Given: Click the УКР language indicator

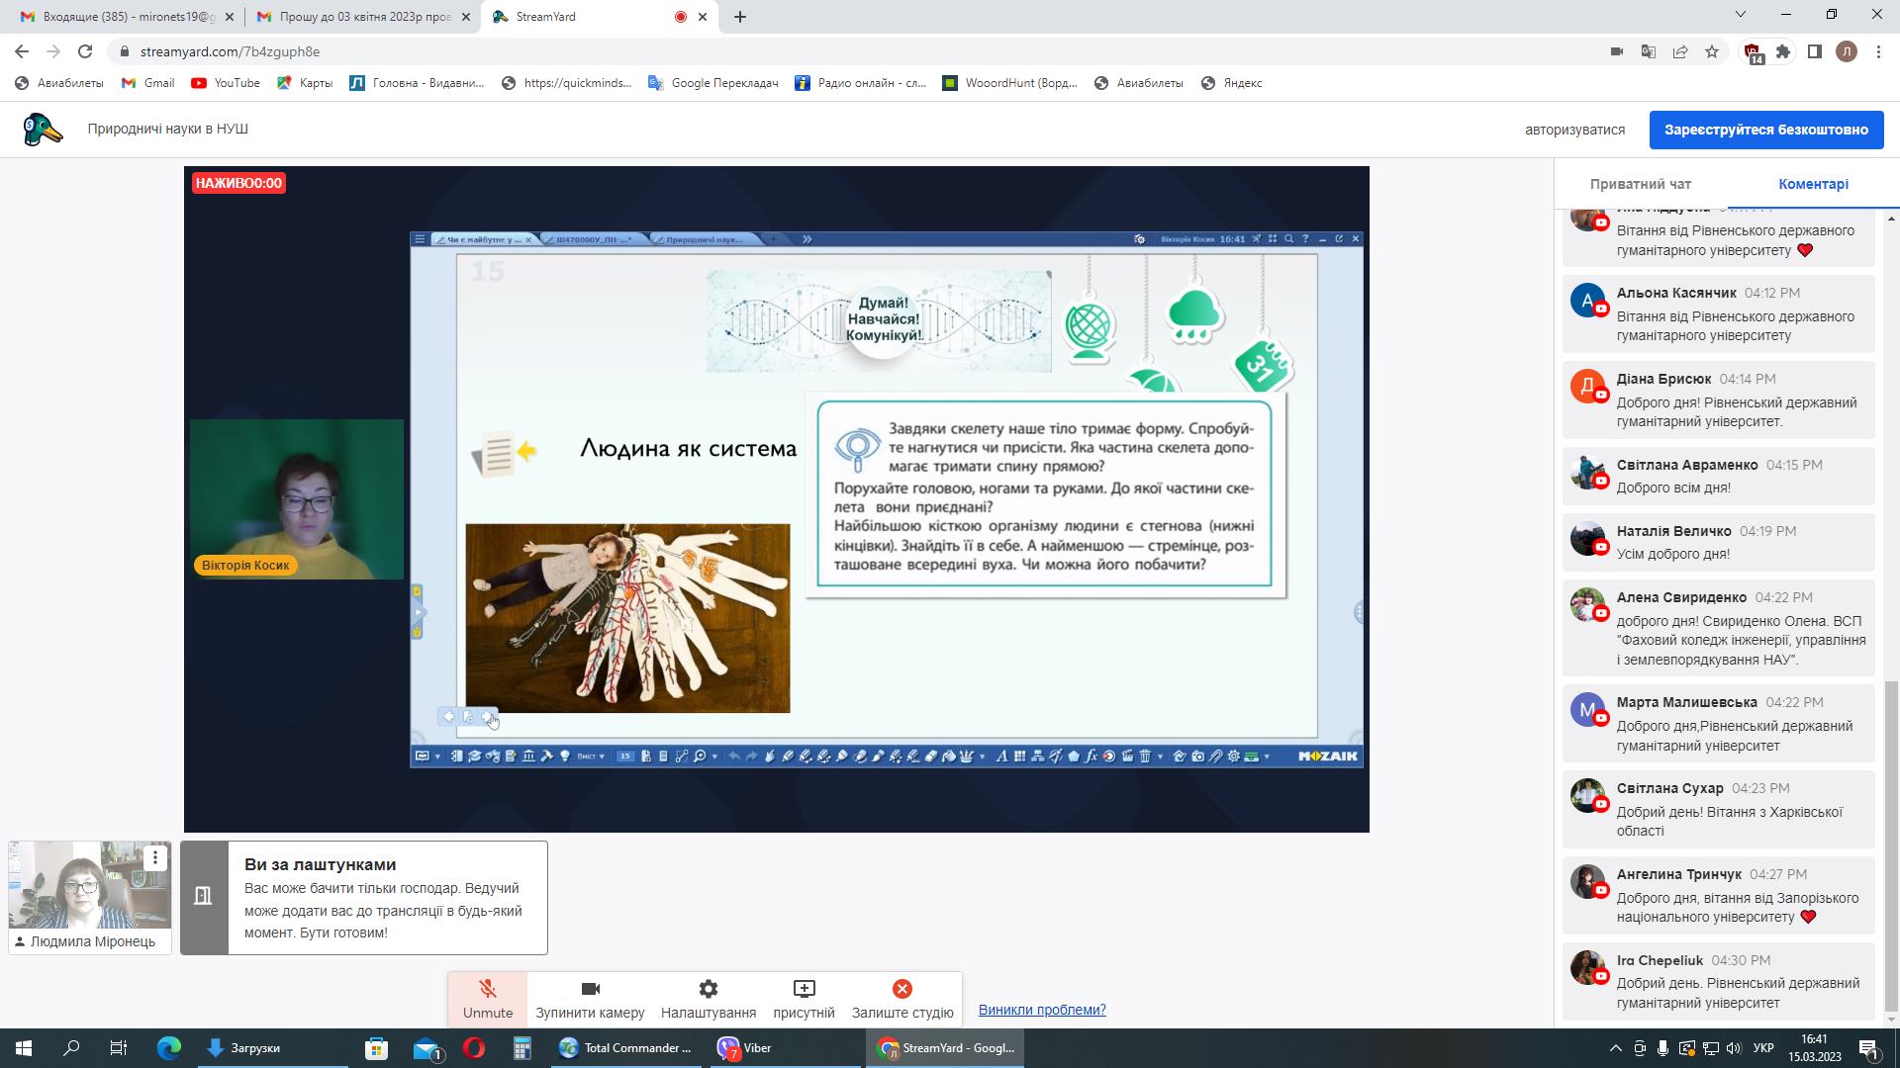Looking at the screenshot, I should (x=1762, y=1048).
